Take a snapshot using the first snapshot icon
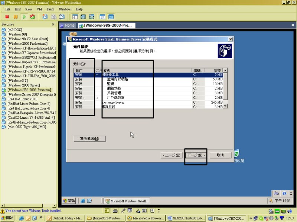This screenshot has height=222, width=297. point(45,17)
